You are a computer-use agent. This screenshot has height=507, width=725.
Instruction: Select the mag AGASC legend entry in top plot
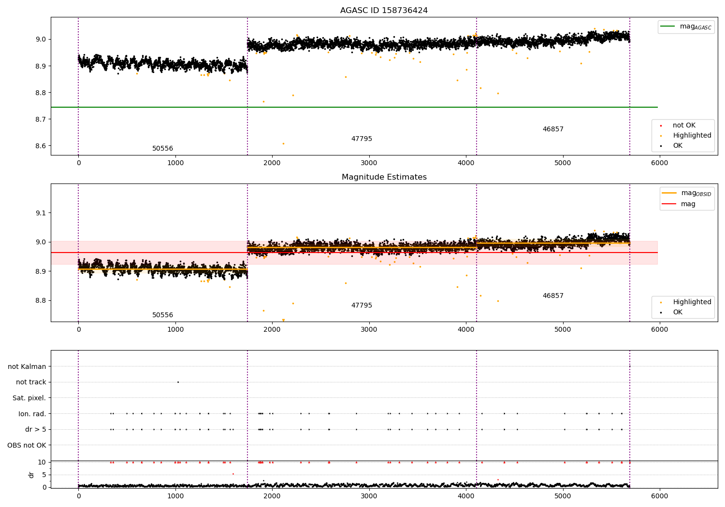coord(686,27)
